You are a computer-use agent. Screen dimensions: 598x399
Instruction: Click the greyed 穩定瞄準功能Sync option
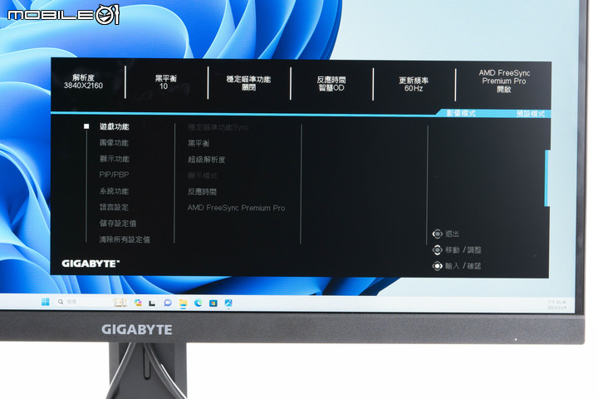click(218, 127)
